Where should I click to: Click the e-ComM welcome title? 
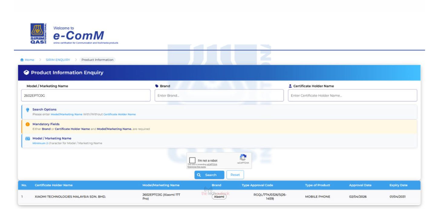pyautogui.click(x=78, y=36)
